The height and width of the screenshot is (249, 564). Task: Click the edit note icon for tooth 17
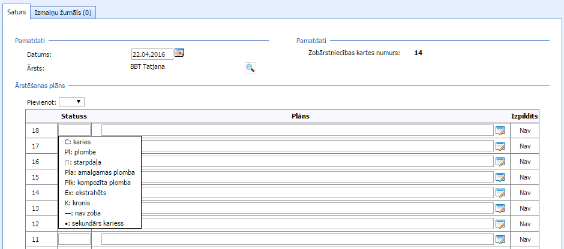tap(500, 146)
